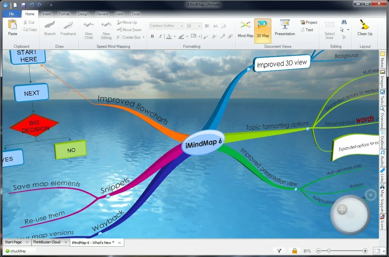This screenshot has width=389, height=257.
Task: Click the Cut scissors icon
Action: (x=25, y=22)
